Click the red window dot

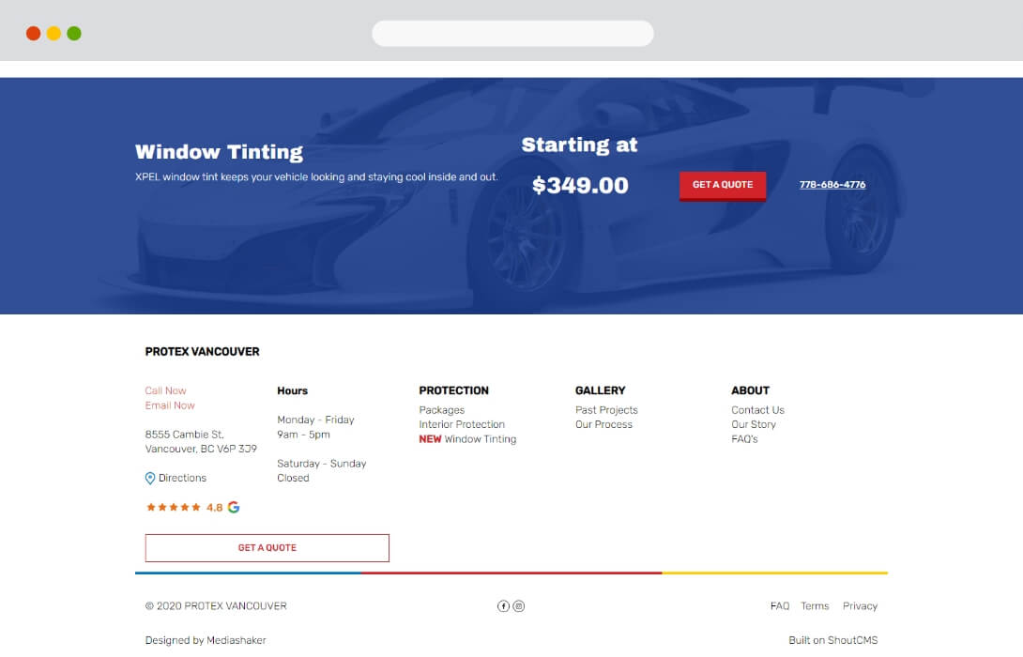33,33
